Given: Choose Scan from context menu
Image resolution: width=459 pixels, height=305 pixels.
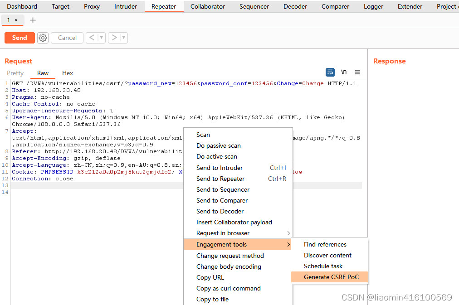Looking at the screenshot, I should (238, 135).
